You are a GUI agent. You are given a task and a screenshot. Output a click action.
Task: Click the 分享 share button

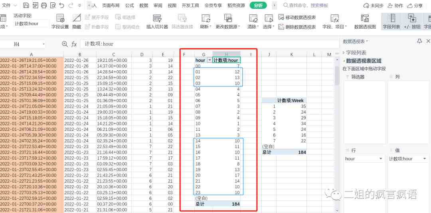click(415, 6)
